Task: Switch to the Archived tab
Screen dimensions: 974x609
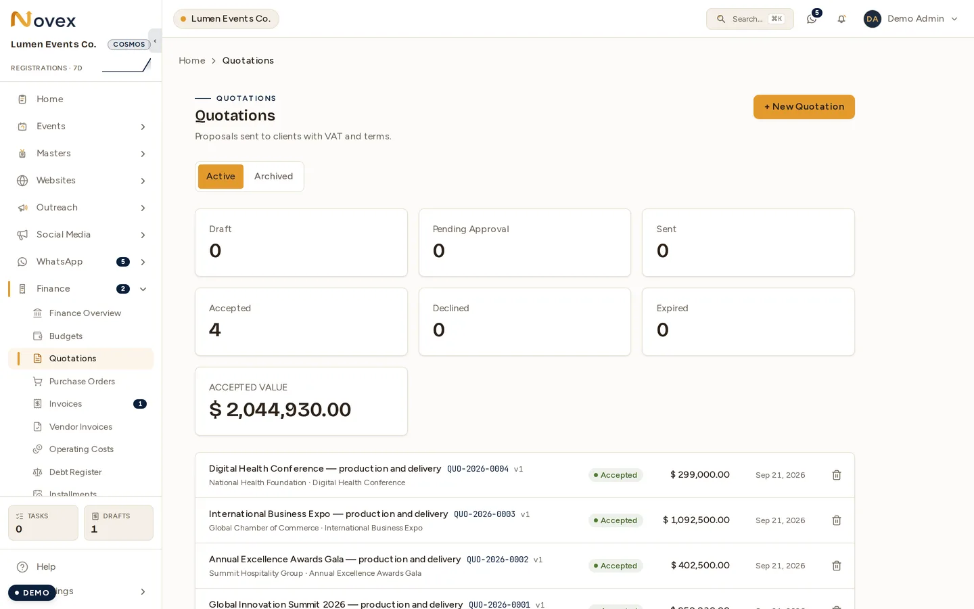Action: pos(274,177)
